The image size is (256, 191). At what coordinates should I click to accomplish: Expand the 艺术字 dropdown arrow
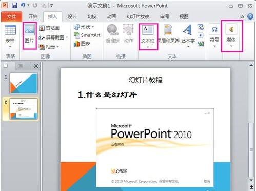pyautogui.click(x=188, y=47)
